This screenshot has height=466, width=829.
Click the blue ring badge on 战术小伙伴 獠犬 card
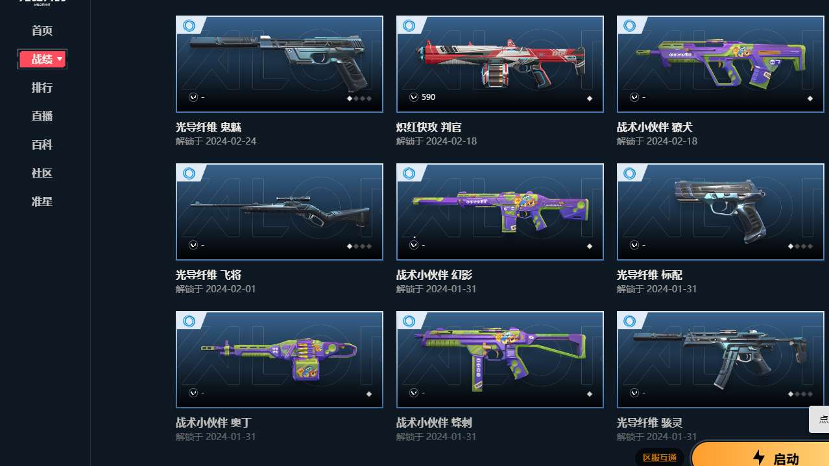tap(630, 26)
